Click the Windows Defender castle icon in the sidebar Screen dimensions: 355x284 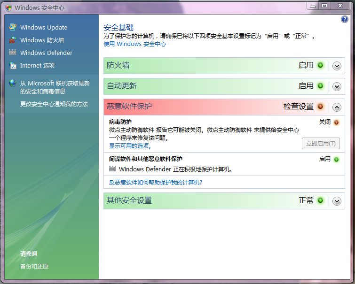point(12,52)
